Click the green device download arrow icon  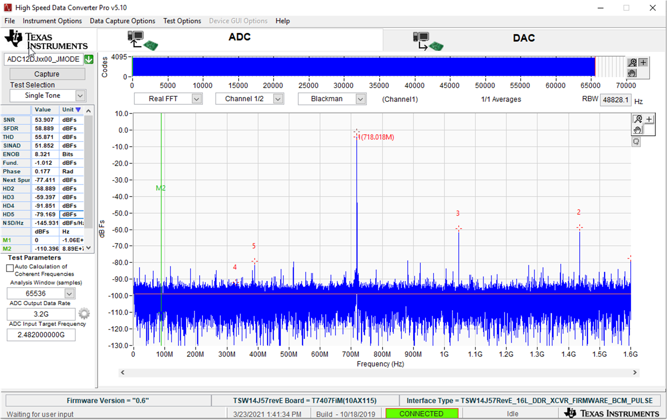[x=89, y=60]
